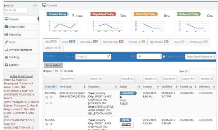Click the OPEN status badge for ALLY255
218x130 pixels.
point(126,120)
